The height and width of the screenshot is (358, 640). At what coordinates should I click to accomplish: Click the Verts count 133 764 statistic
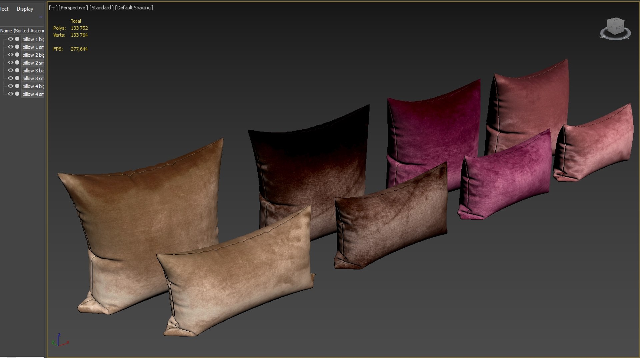[79, 35]
